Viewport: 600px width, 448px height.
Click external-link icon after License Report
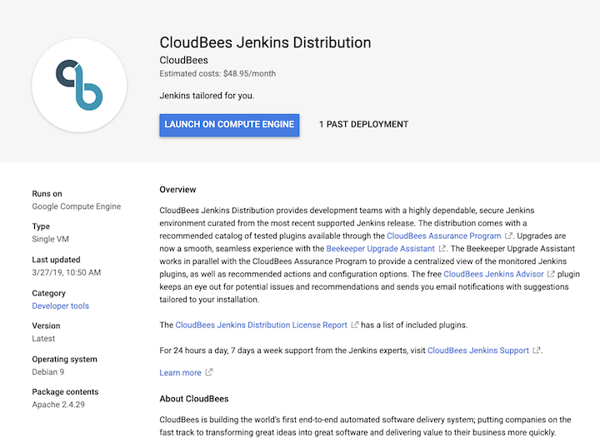(x=354, y=325)
